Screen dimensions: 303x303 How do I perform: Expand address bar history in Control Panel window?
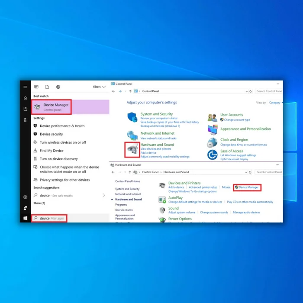tap(247, 91)
